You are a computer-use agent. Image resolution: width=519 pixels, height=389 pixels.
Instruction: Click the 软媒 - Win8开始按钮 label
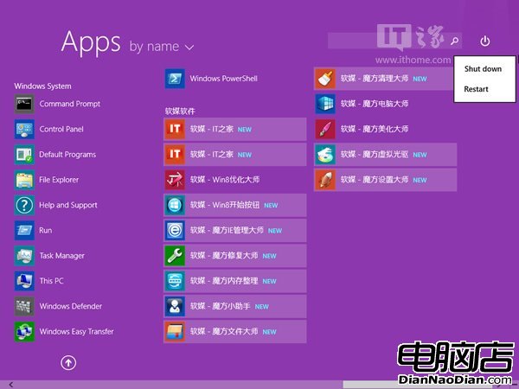coord(225,205)
